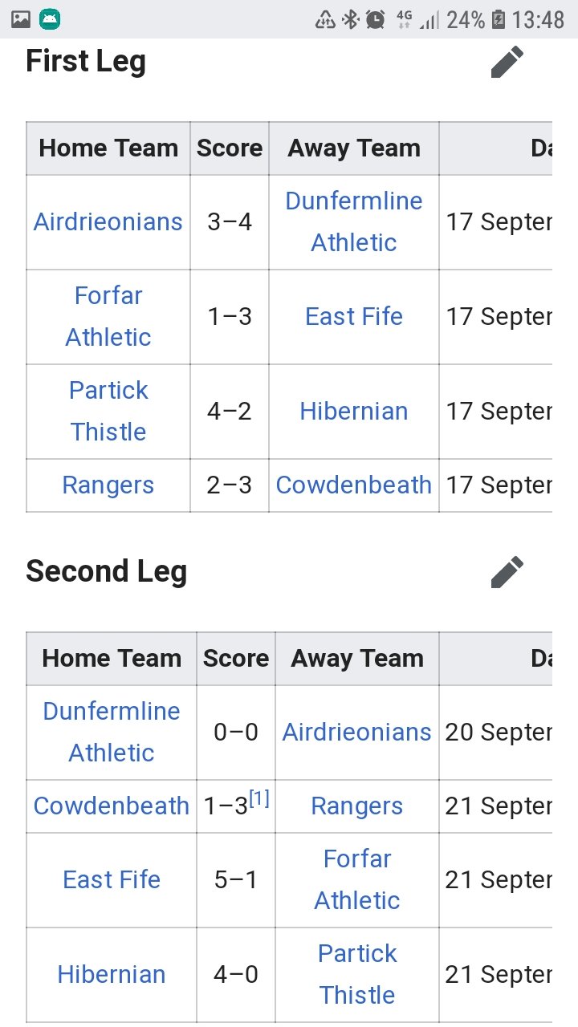Open Dunfermline Athletic link in First Leg away column
The height and width of the screenshot is (1027, 578).
(354, 222)
